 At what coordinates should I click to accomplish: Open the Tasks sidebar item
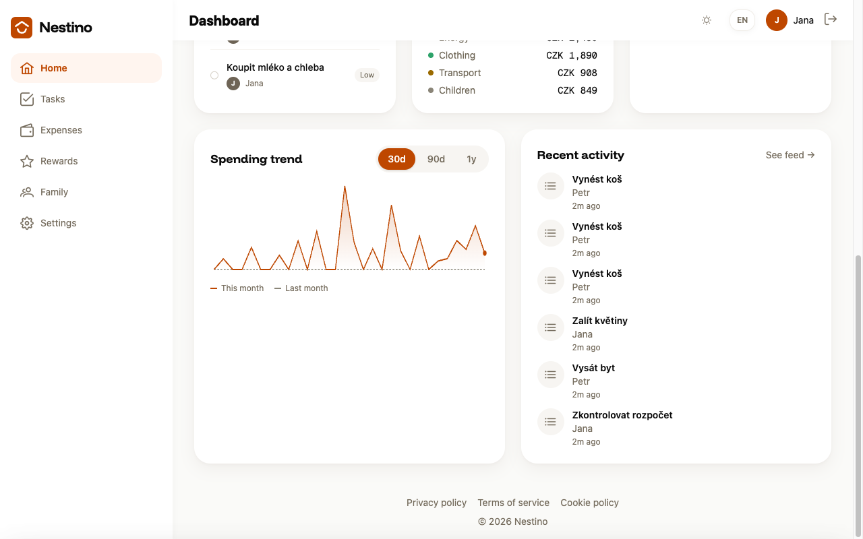86,99
